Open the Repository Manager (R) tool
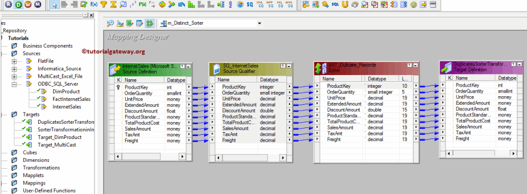The image size is (527, 194). (x=9, y=4)
